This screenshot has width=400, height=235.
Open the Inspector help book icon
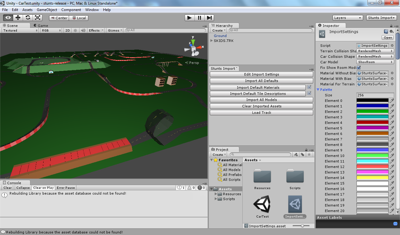386,32
